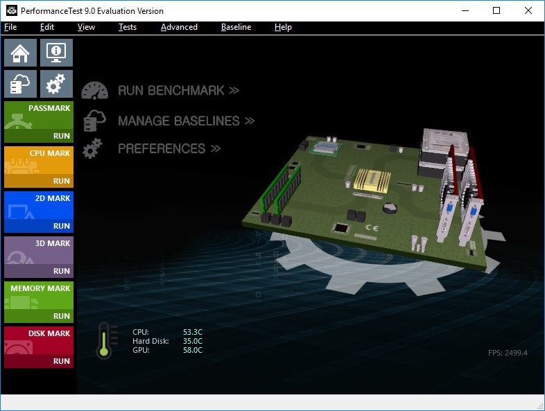Select the PASSMARK tile

[39, 115]
